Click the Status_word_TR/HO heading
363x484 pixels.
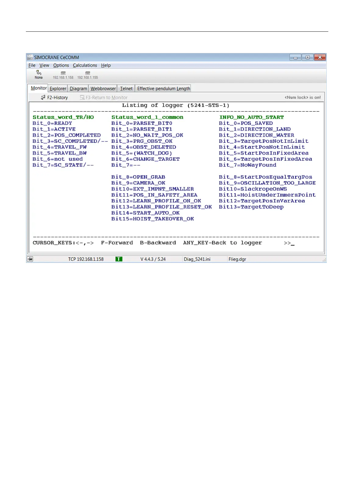tap(63, 117)
